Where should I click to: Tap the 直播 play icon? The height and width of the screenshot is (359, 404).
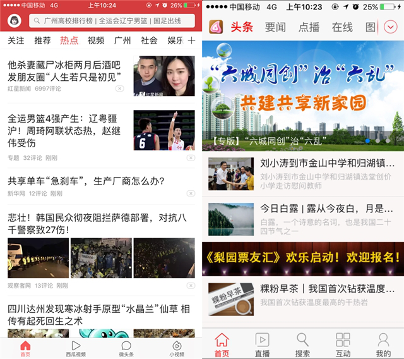coord(262,344)
